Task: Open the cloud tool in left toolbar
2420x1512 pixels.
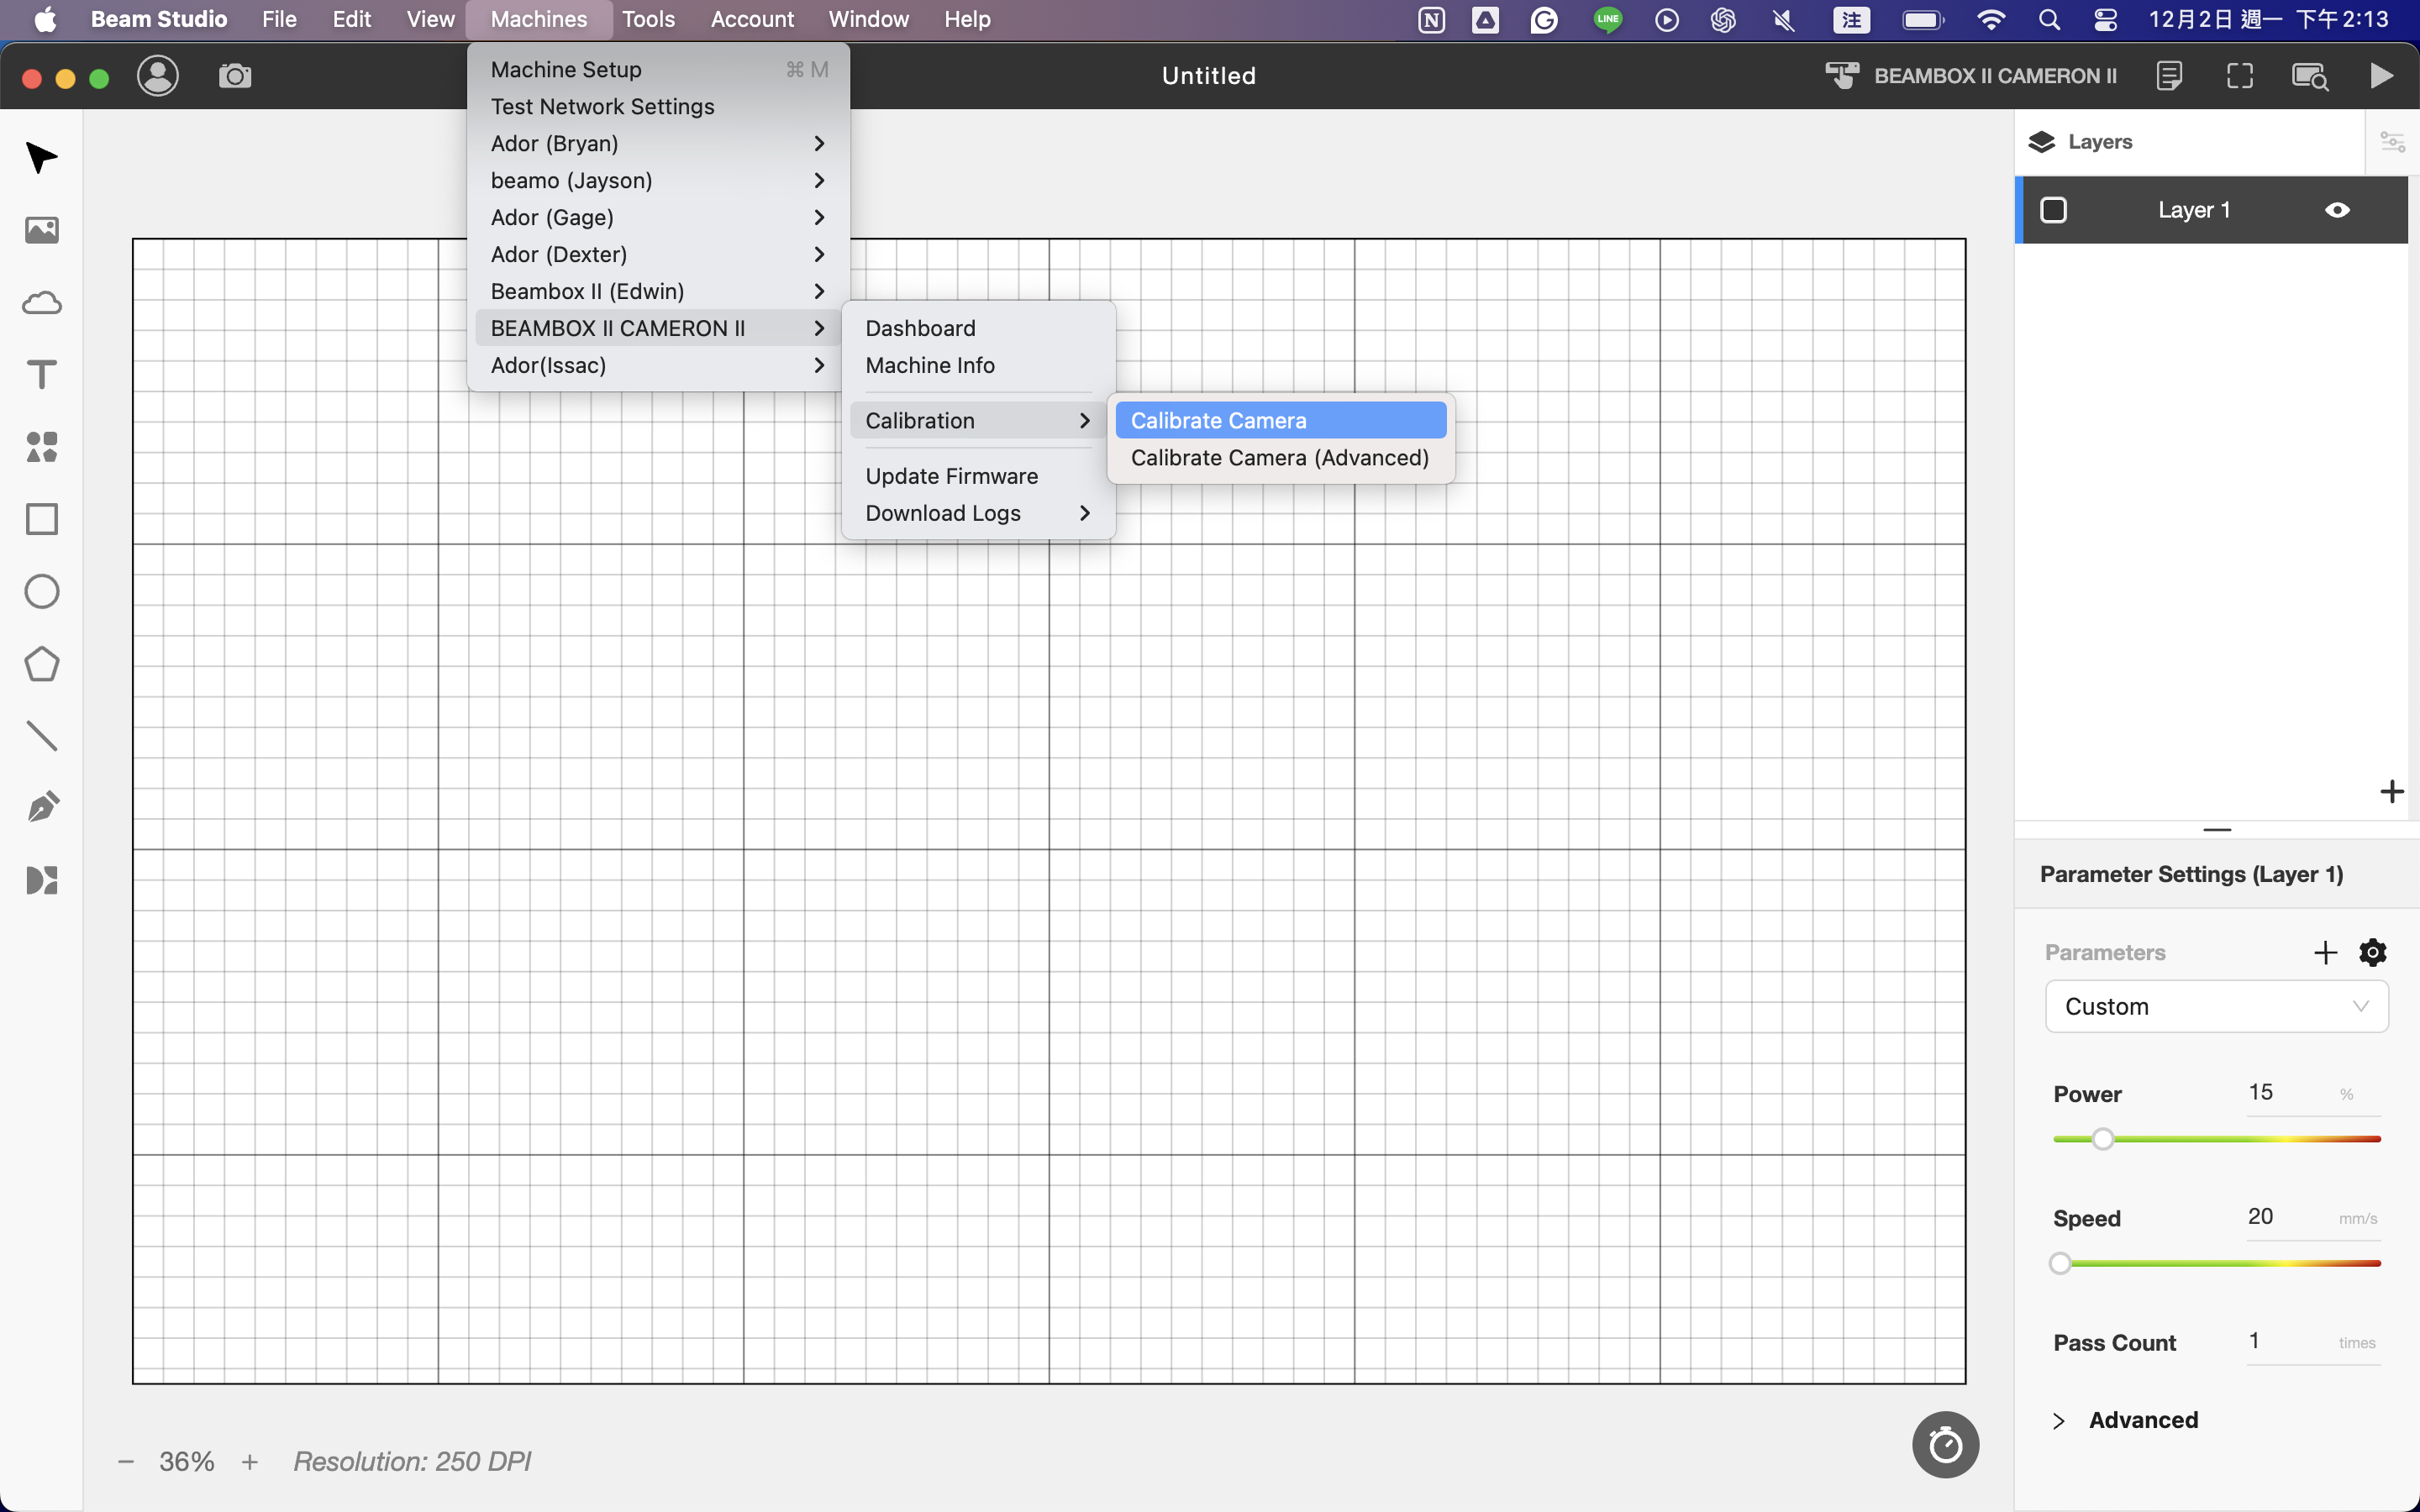Action: coord(41,302)
